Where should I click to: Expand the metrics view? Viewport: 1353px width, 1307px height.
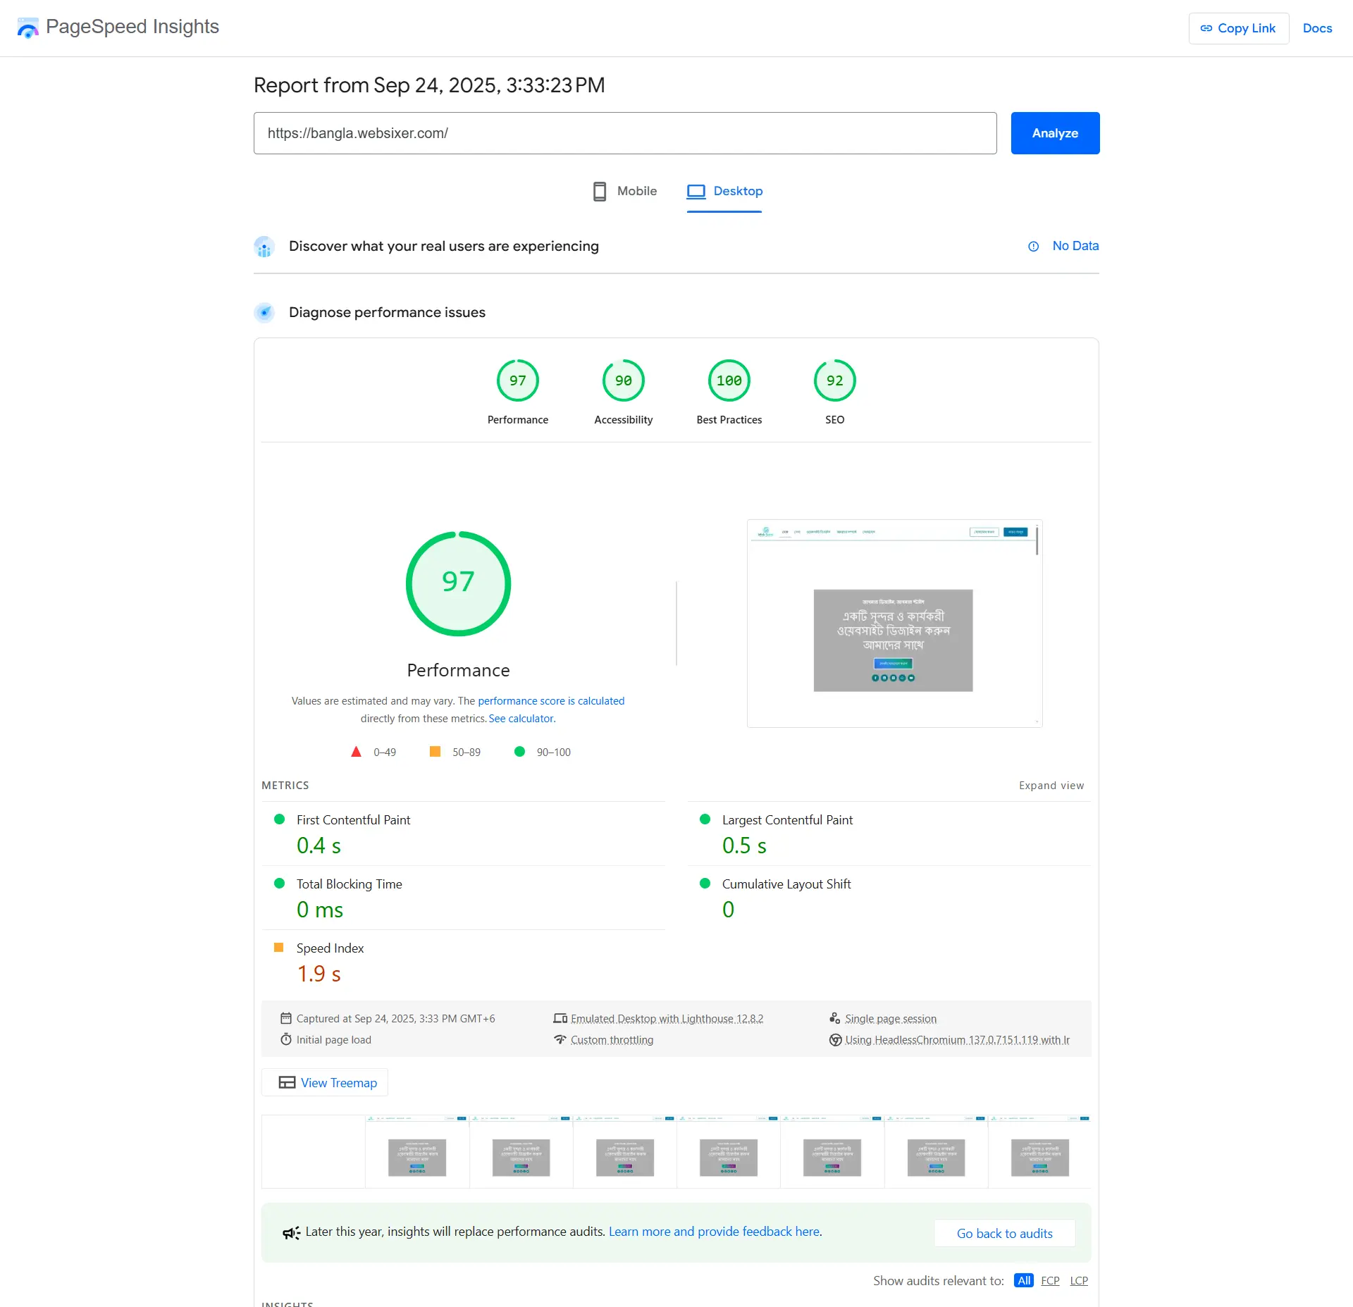coord(1051,785)
